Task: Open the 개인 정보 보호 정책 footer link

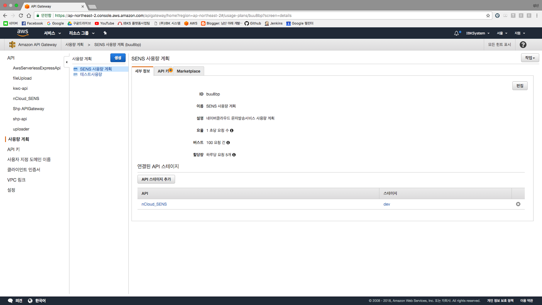Action: 500,301
